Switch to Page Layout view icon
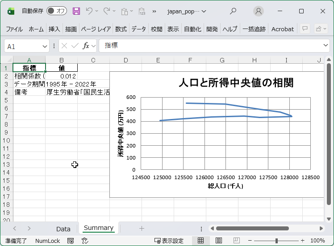Image resolution: width=334 pixels, height=246 pixels. pos(218,241)
